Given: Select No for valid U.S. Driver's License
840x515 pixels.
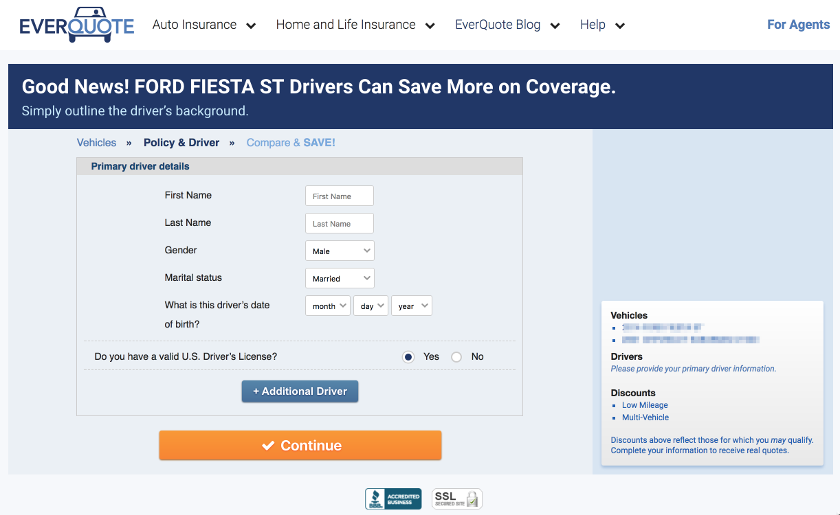Looking at the screenshot, I should pos(456,357).
